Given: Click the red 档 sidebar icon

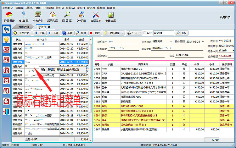Looking at the screenshot, I should coord(6,50).
